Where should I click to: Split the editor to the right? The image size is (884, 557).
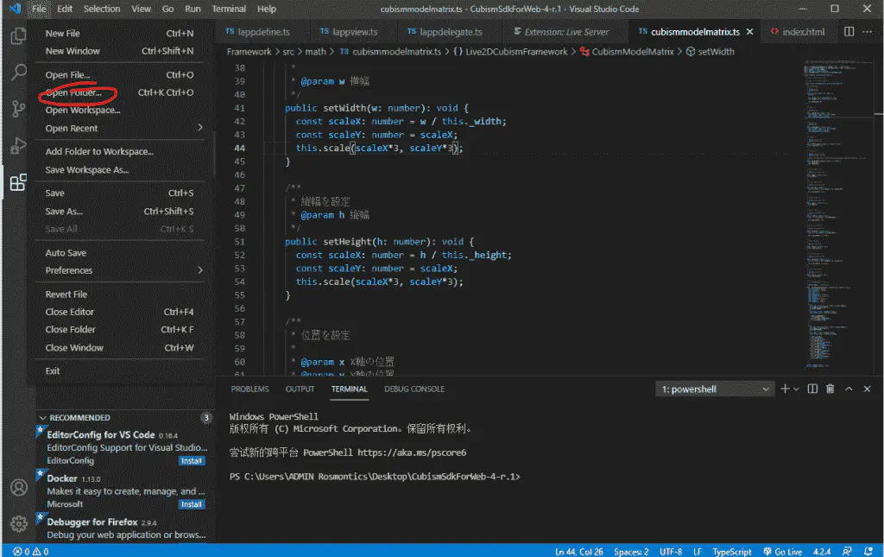click(x=849, y=32)
